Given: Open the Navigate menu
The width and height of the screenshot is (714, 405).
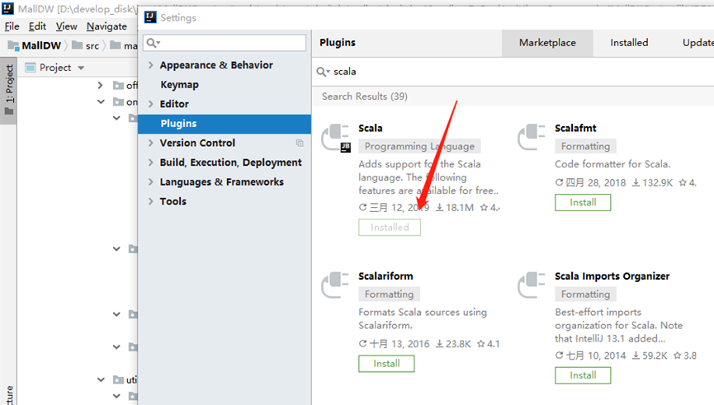Looking at the screenshot, I should pos(106,26).
